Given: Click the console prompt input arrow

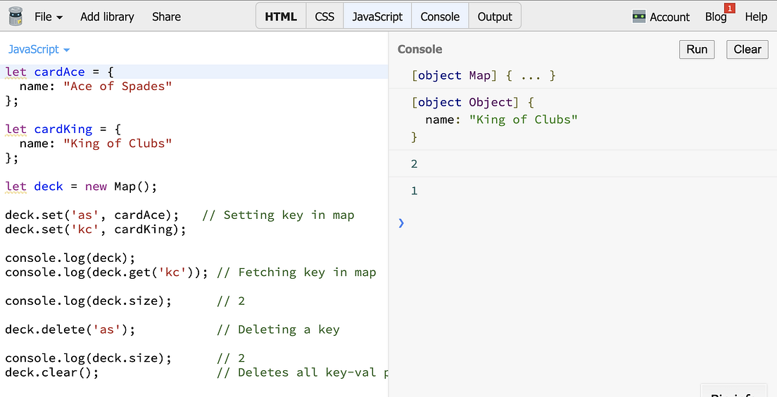Looking at the screenshot, I should (x=401, y=223).
